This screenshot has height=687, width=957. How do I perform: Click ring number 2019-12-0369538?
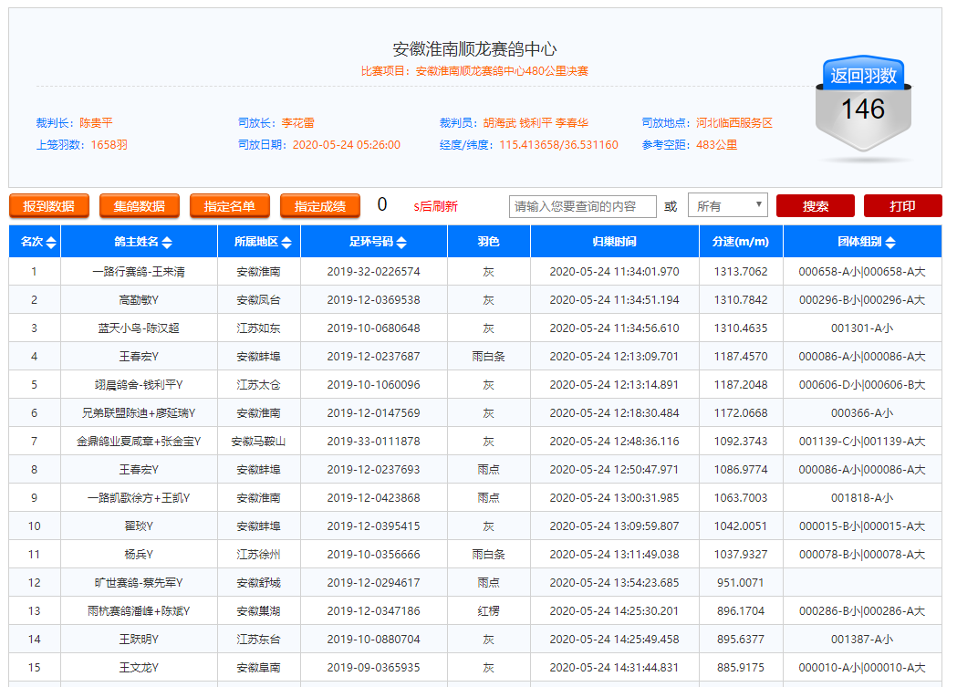373,300
